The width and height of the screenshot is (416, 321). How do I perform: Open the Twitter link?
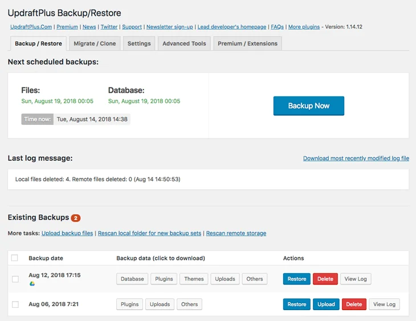click(109, 27)
